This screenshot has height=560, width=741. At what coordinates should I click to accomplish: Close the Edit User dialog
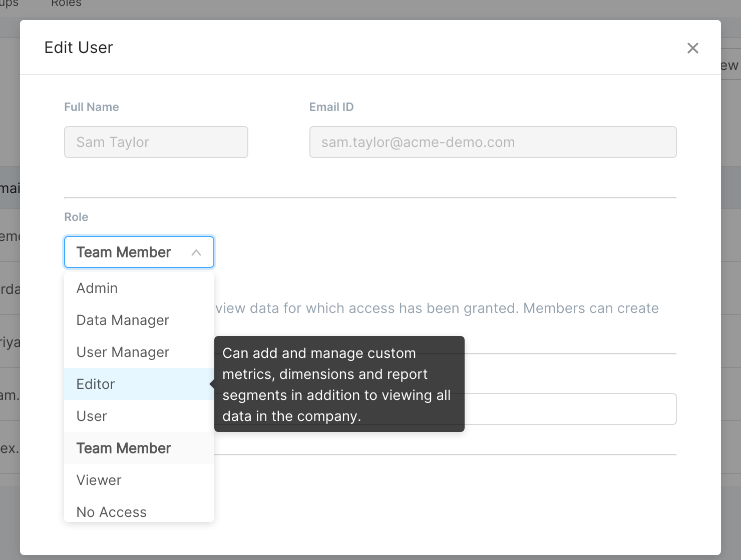693,48
